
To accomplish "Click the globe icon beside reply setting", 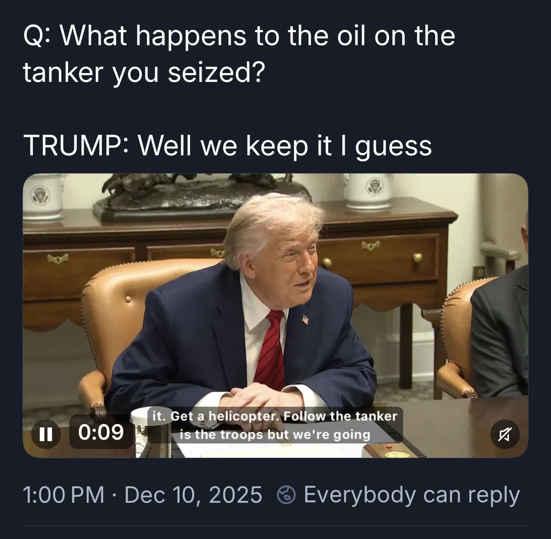I will click(x=286, y=495).
